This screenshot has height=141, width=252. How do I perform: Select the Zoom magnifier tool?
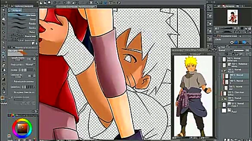(x=4, y=10)
